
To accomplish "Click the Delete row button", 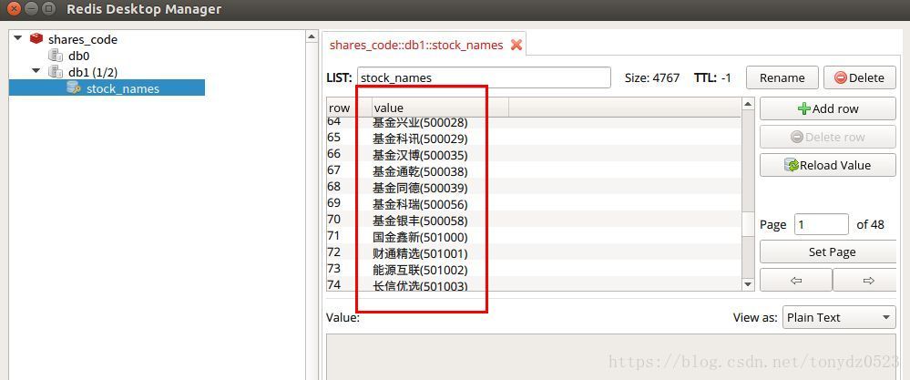I will 828,137.
